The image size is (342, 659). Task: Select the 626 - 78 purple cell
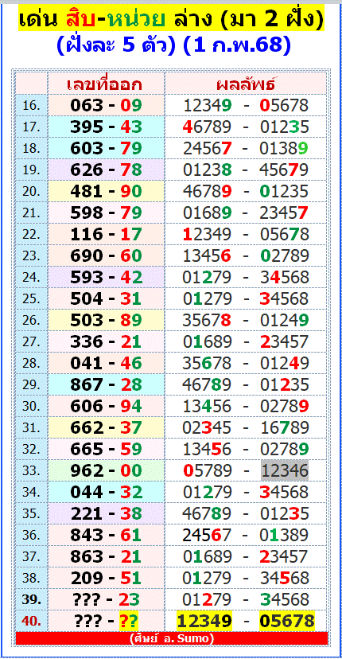(x=106, y=170)
